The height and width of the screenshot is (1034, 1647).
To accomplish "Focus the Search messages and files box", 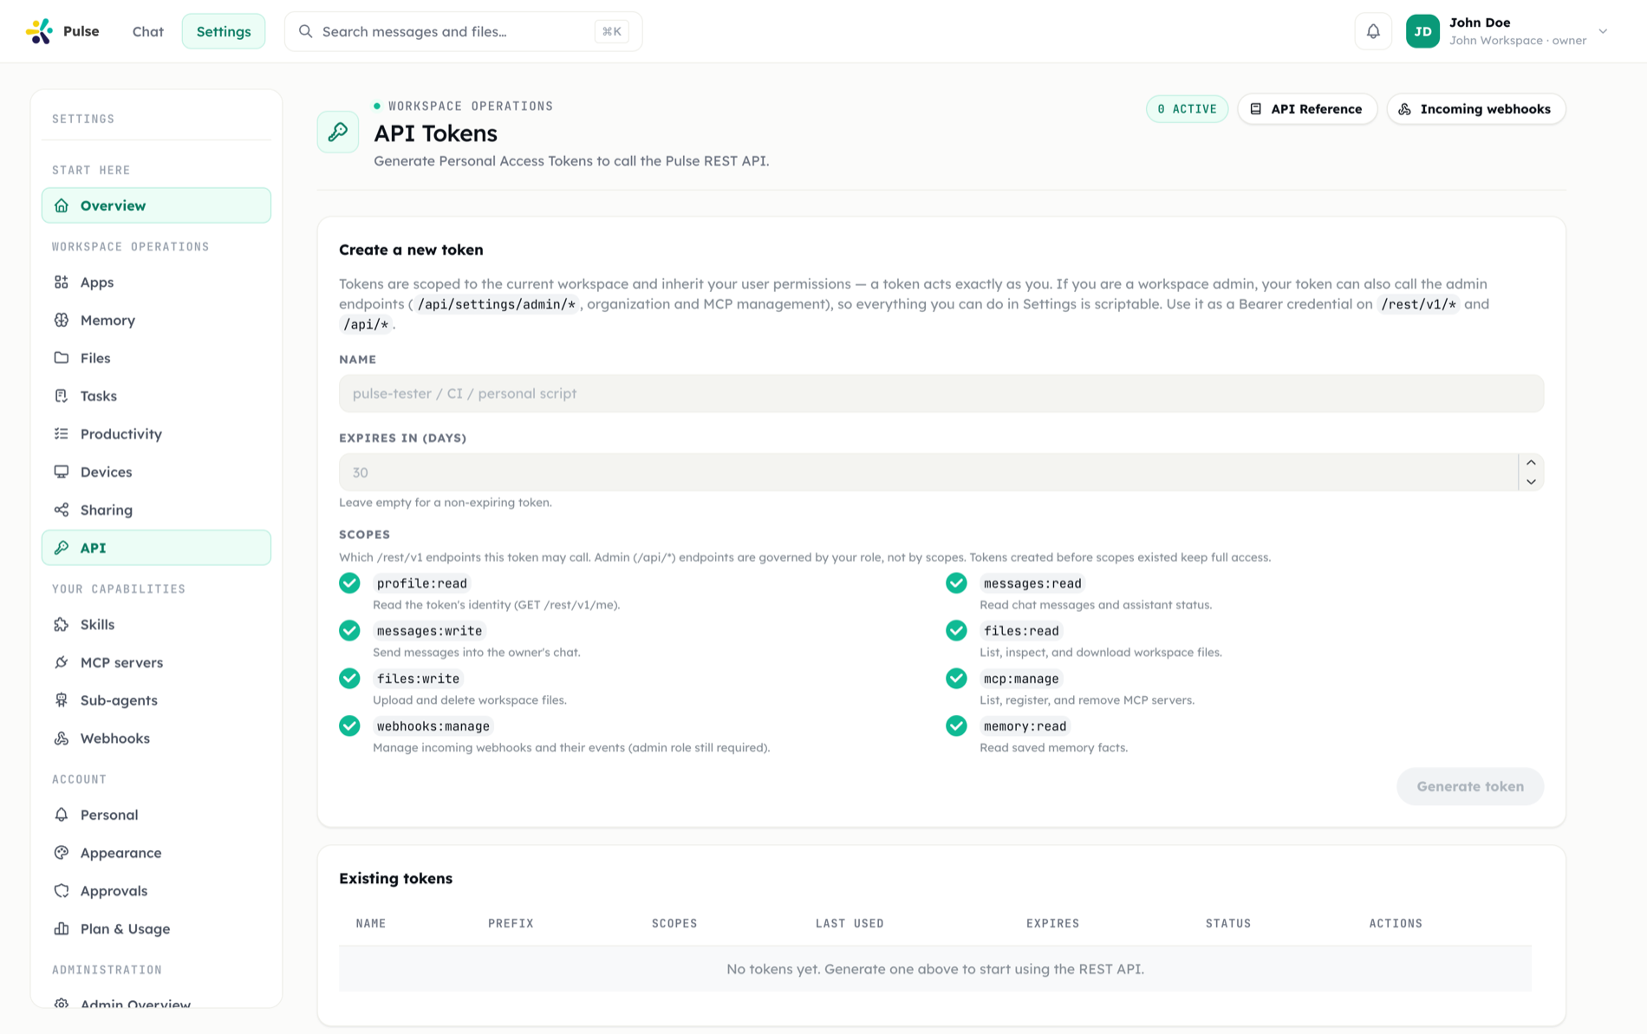I will pyautogui.click(x=463, y=31).
